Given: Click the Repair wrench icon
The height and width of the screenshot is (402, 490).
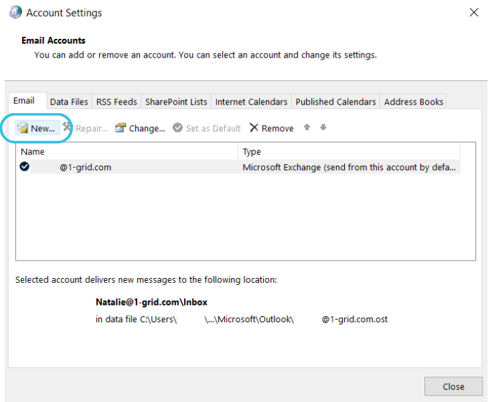Looking at the screenshot, I should [68, 128].
